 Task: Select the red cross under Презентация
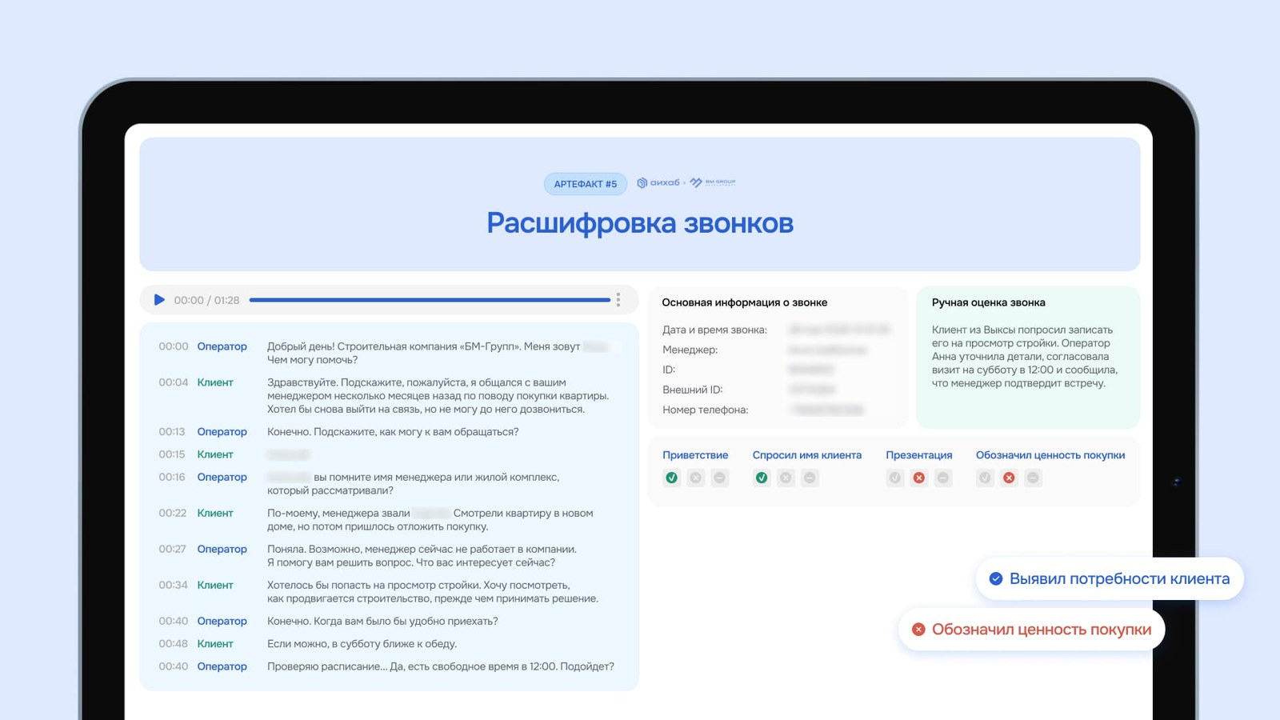(x=919, y=478)
